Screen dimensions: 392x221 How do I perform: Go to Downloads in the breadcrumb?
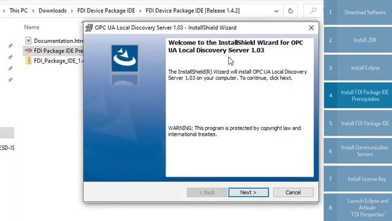pyautogui.click(x=53, y=11)
